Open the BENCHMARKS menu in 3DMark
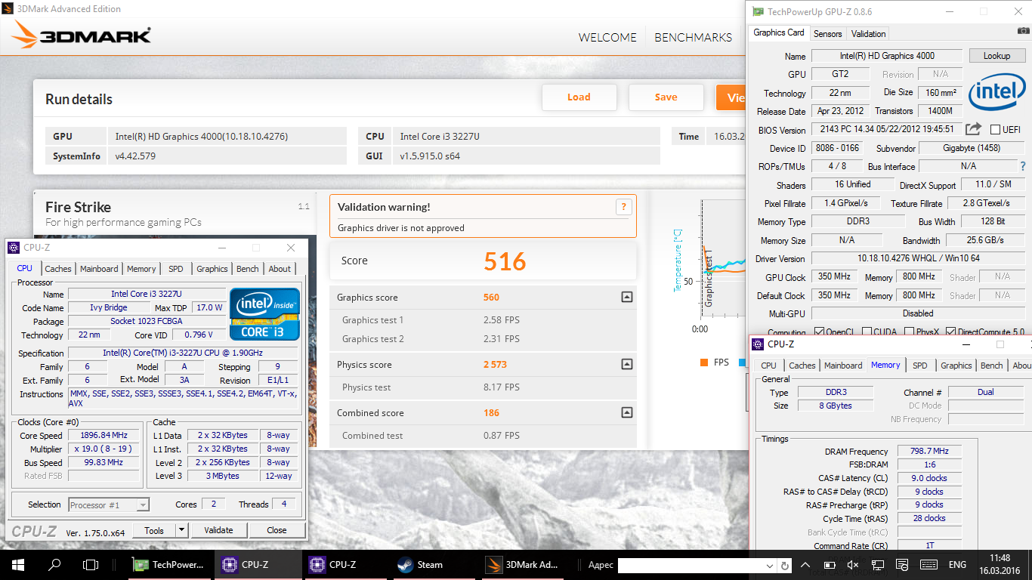This screenshot has width=1032, height=580. (x=693, y=37)
